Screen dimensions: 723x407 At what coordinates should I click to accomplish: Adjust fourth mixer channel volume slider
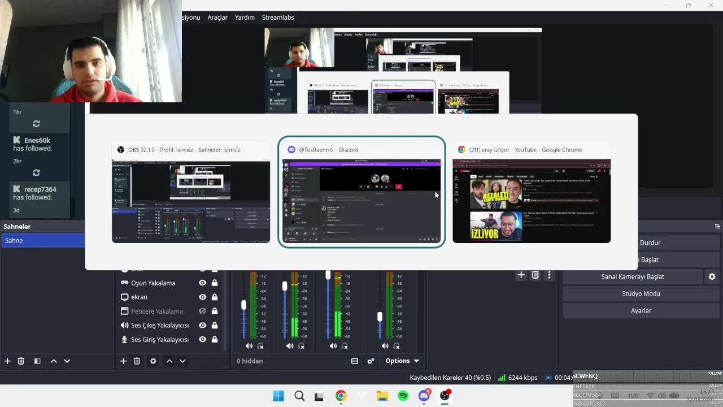pos(380,317)
